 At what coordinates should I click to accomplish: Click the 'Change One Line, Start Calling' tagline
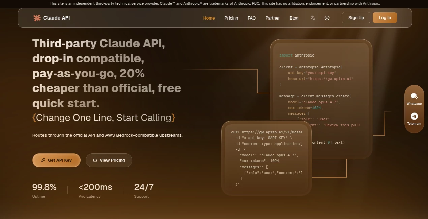click(x=104, y=118)
